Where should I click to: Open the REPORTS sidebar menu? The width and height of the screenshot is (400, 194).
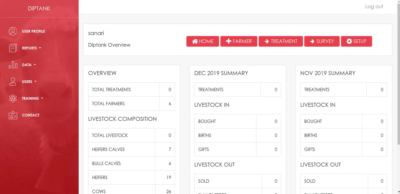(x=29, y=48)
